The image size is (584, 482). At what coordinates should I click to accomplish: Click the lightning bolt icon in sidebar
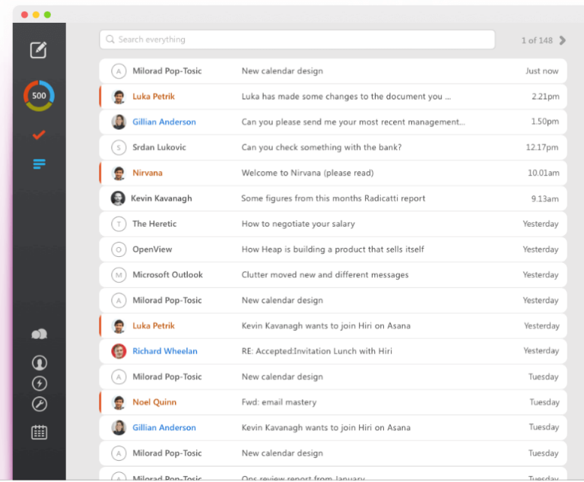click(x=39, y=384)
